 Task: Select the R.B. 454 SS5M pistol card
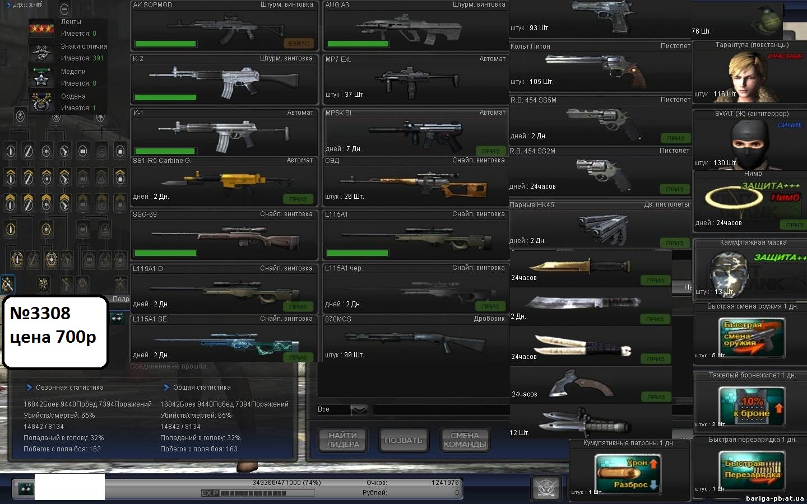pos(600,120)
